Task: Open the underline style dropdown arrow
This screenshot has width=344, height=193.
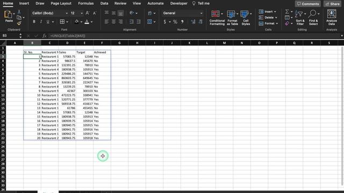Action: pos(53,22)
